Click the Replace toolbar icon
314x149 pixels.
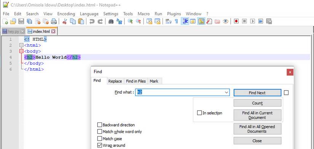click(119, 21)
